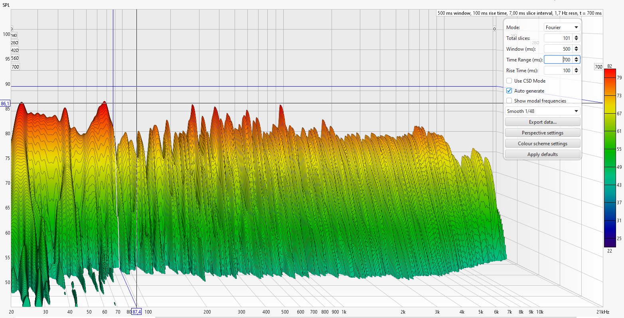The image size is (624, 318).
Task: Increase Window (ms) with the up arrow
Action: [x=576, y=47]
